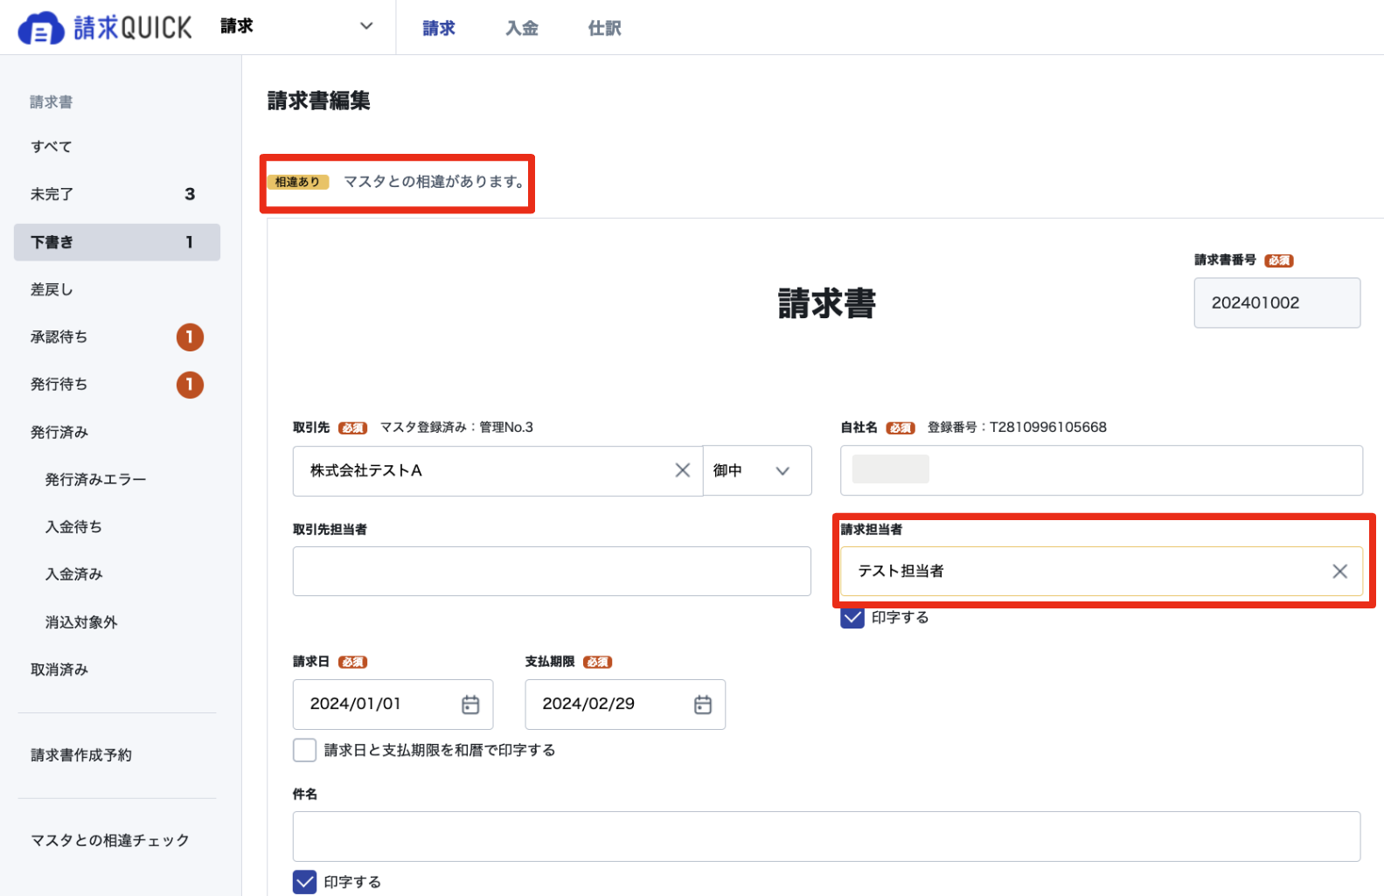The height and width of the screenshot is (896, 1384).
Task: Click the count 3 next to 未完了
Action: pyautogui.click(x=190, y=194)
